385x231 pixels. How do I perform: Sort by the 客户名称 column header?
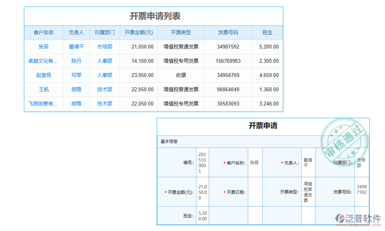(44, 33)
